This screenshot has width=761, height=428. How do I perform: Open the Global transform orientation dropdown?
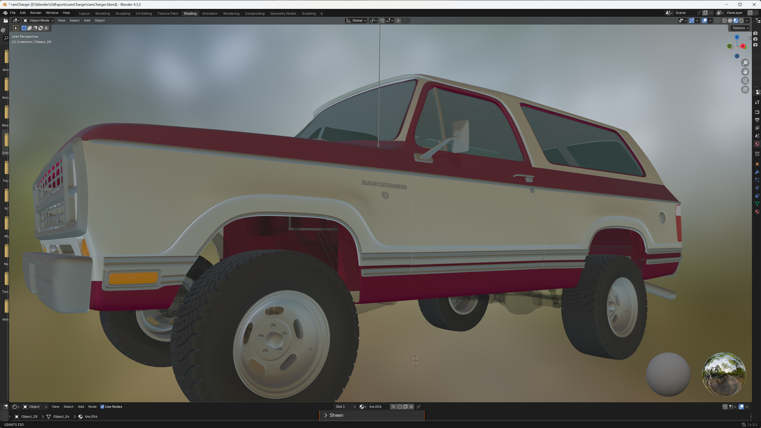click(x=357, y=21)
